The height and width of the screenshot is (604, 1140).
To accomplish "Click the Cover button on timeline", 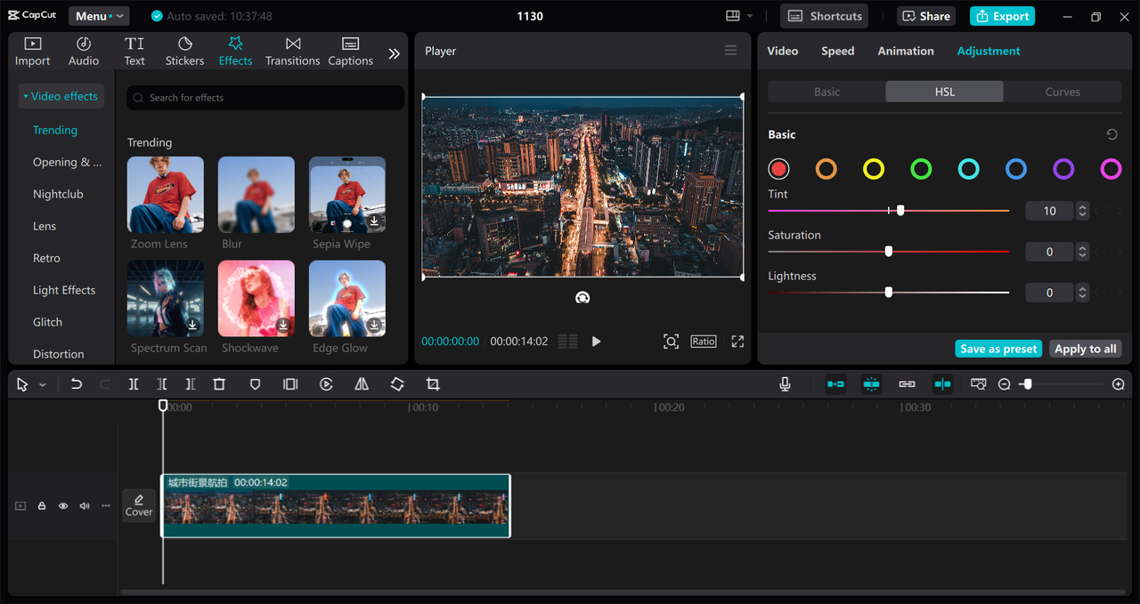I will [x=139, y=505].
